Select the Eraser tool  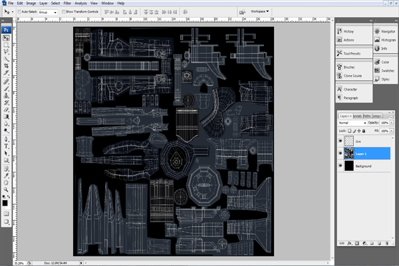[x=7, y=110]
